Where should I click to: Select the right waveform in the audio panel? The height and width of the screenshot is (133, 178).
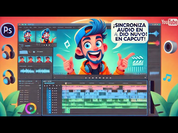[43, 71]
